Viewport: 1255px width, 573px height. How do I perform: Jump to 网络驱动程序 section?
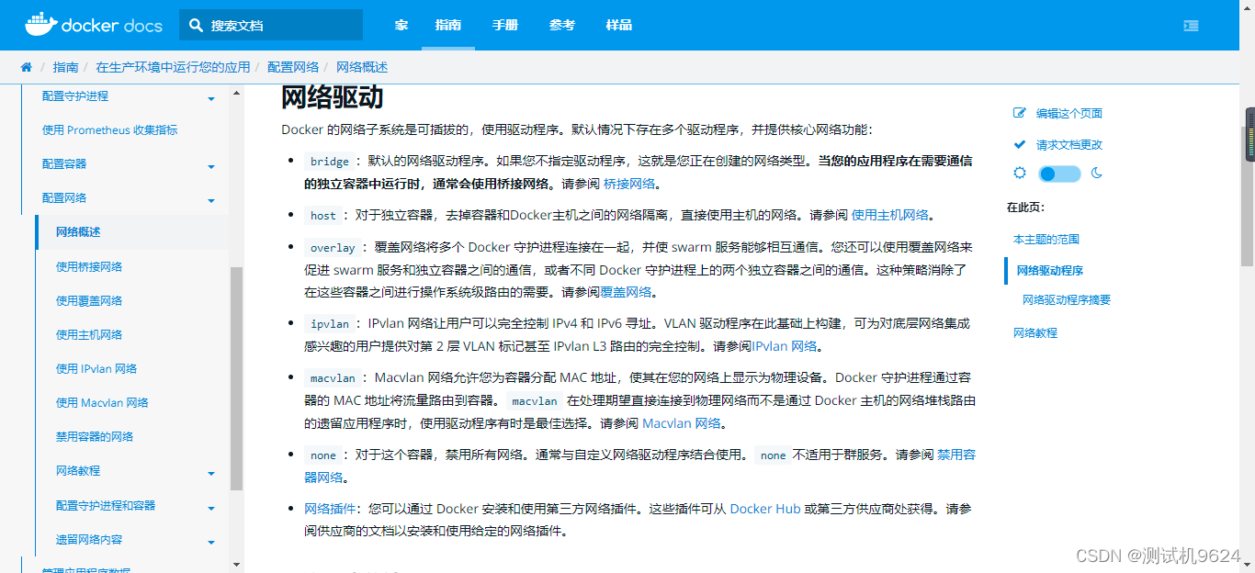pyautogui.click(x=1050, y=270)
